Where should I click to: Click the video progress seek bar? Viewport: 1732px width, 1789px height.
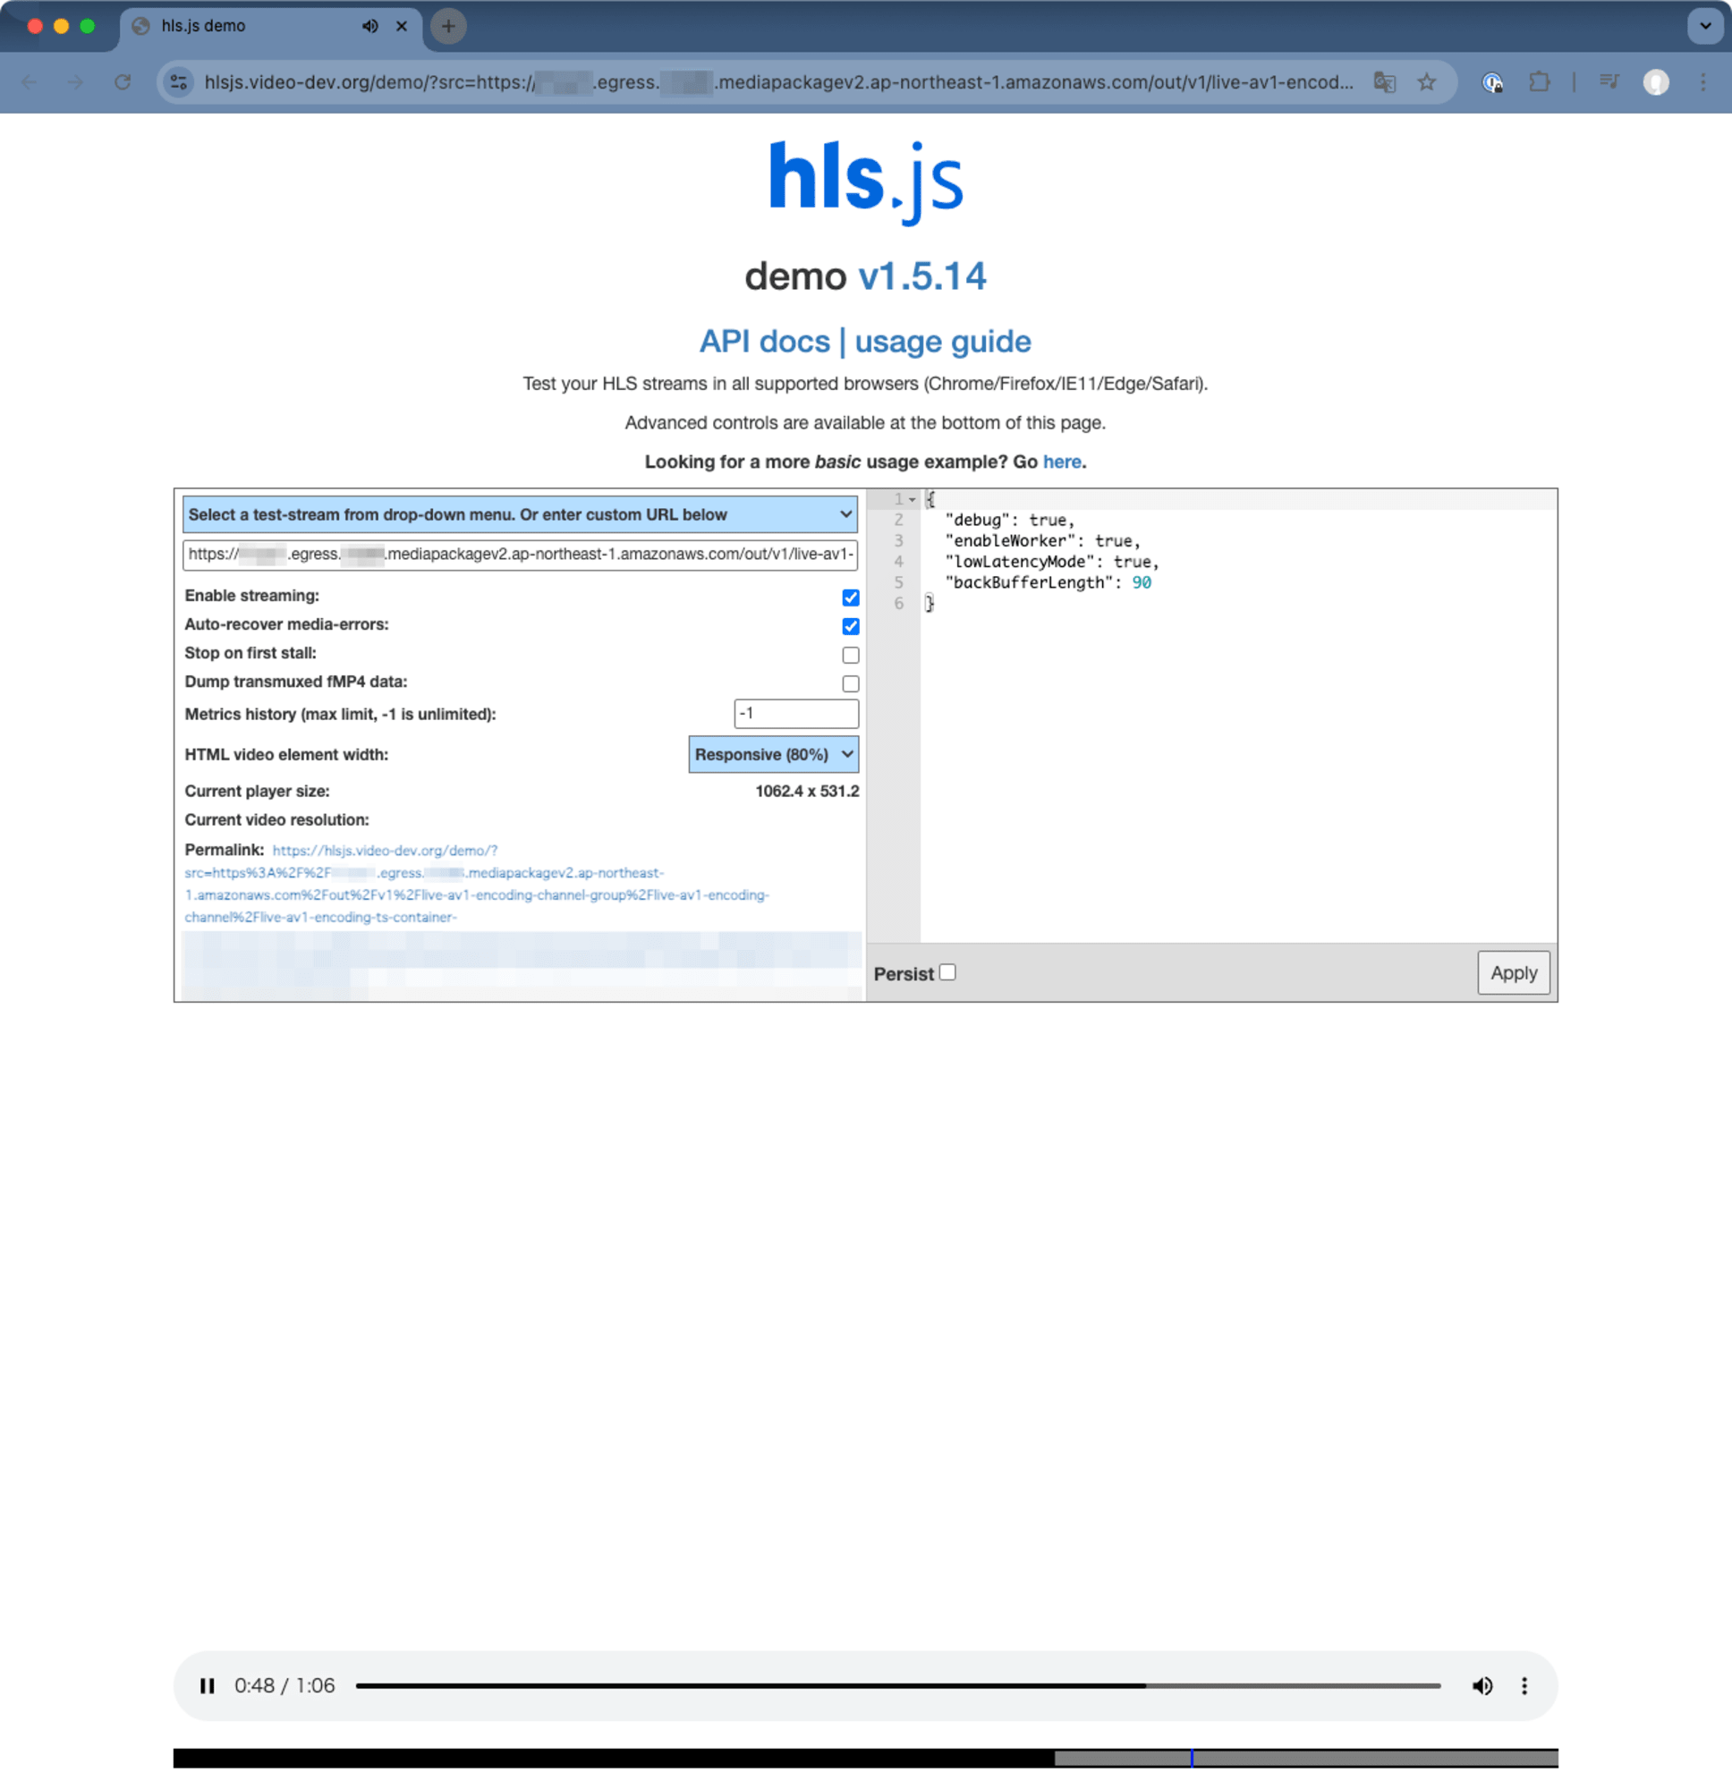pyautogui.click(x=897, y=1686)
